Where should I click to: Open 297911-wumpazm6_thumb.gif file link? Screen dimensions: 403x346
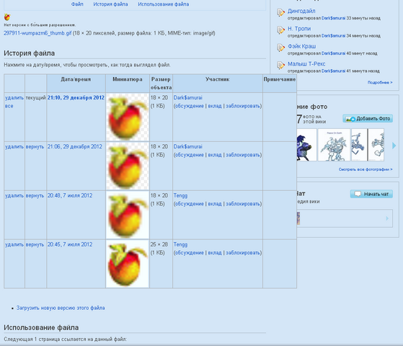tap(37, 33)
